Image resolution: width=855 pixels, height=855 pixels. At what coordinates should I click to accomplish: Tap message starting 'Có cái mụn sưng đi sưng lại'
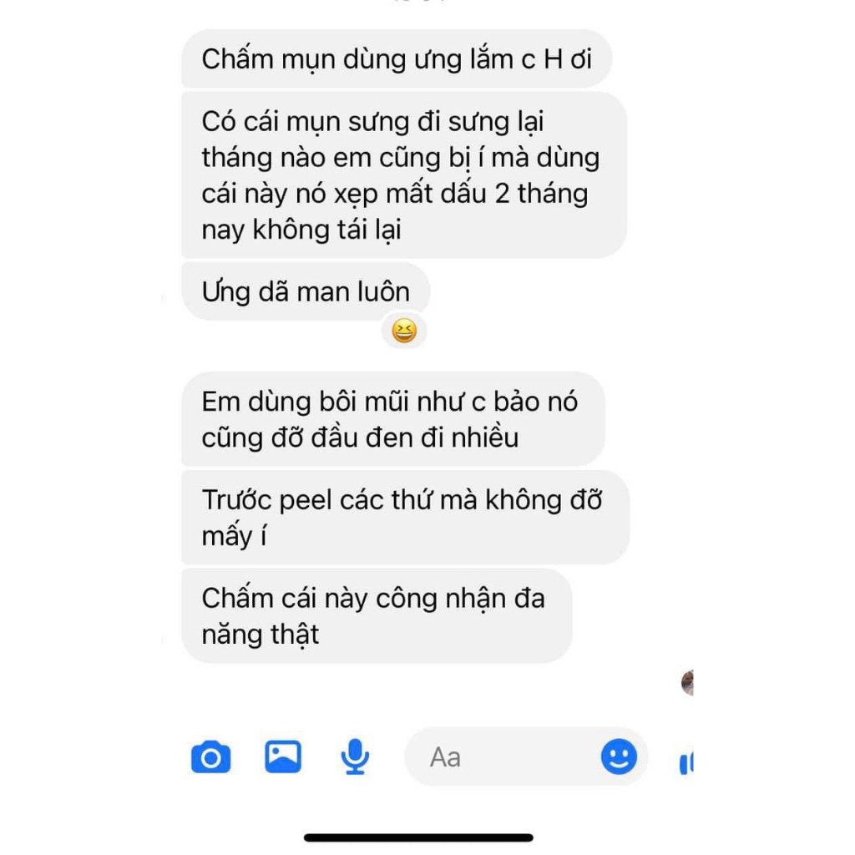[404, 175]
